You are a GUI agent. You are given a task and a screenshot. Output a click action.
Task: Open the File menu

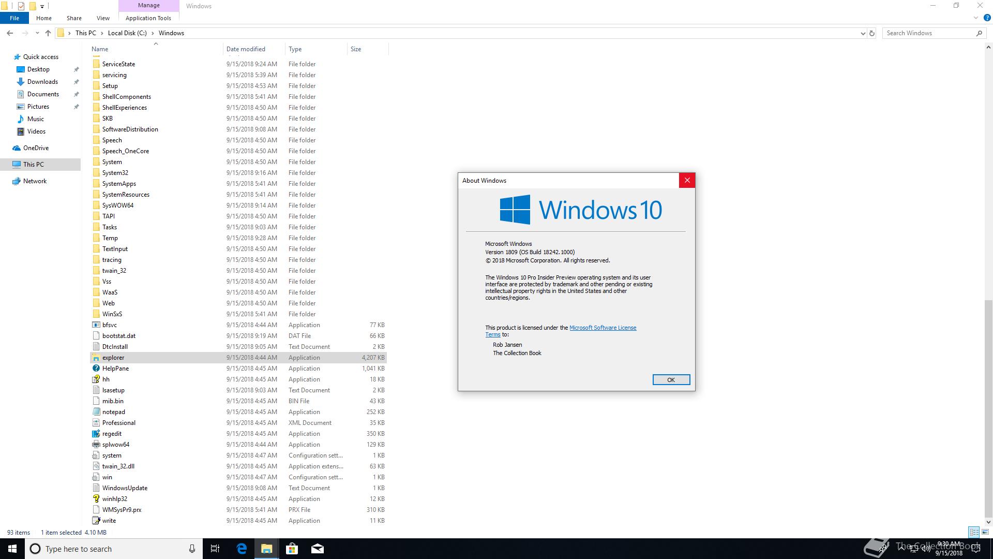(x=14, y=18)
